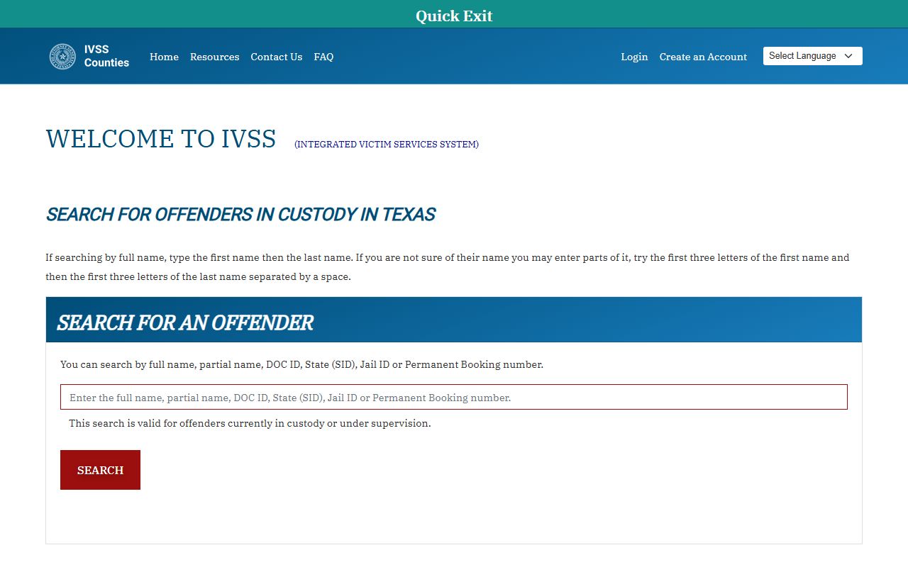Click the 'This search is valid for offenders' note
This screenshot has height=567, width=908.
pos(250,423)
